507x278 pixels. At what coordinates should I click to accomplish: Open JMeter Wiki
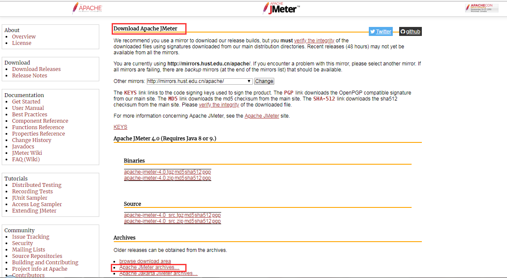pos(27,153)
